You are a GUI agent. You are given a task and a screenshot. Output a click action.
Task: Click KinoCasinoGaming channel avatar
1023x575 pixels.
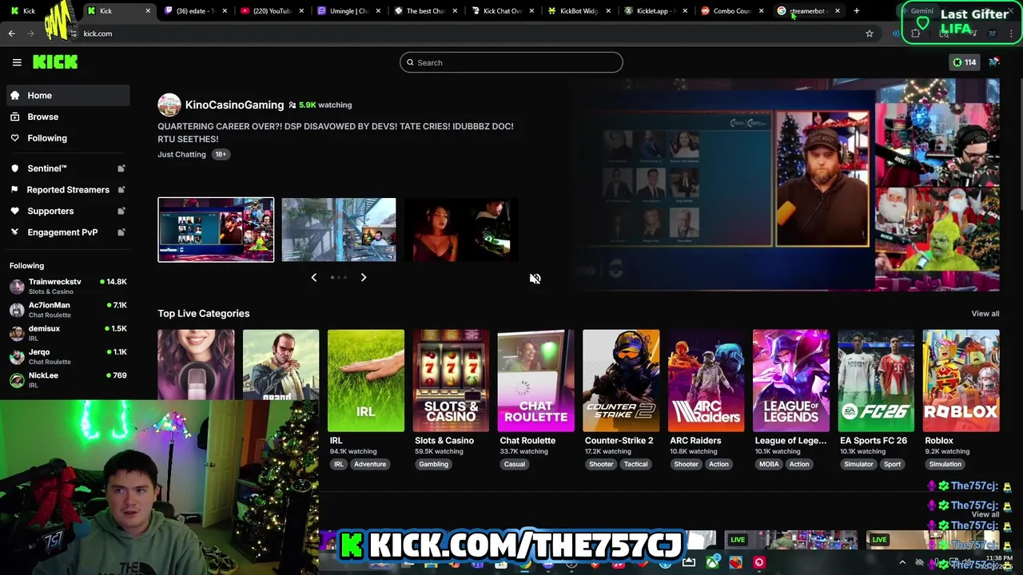(169, 105)
